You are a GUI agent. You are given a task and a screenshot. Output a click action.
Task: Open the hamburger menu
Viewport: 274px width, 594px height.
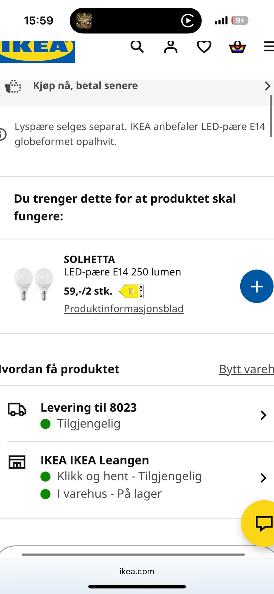[269, 47]
